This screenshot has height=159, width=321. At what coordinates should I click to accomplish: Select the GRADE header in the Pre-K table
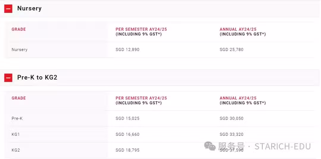pyautogui.click(x=19, y=98)
